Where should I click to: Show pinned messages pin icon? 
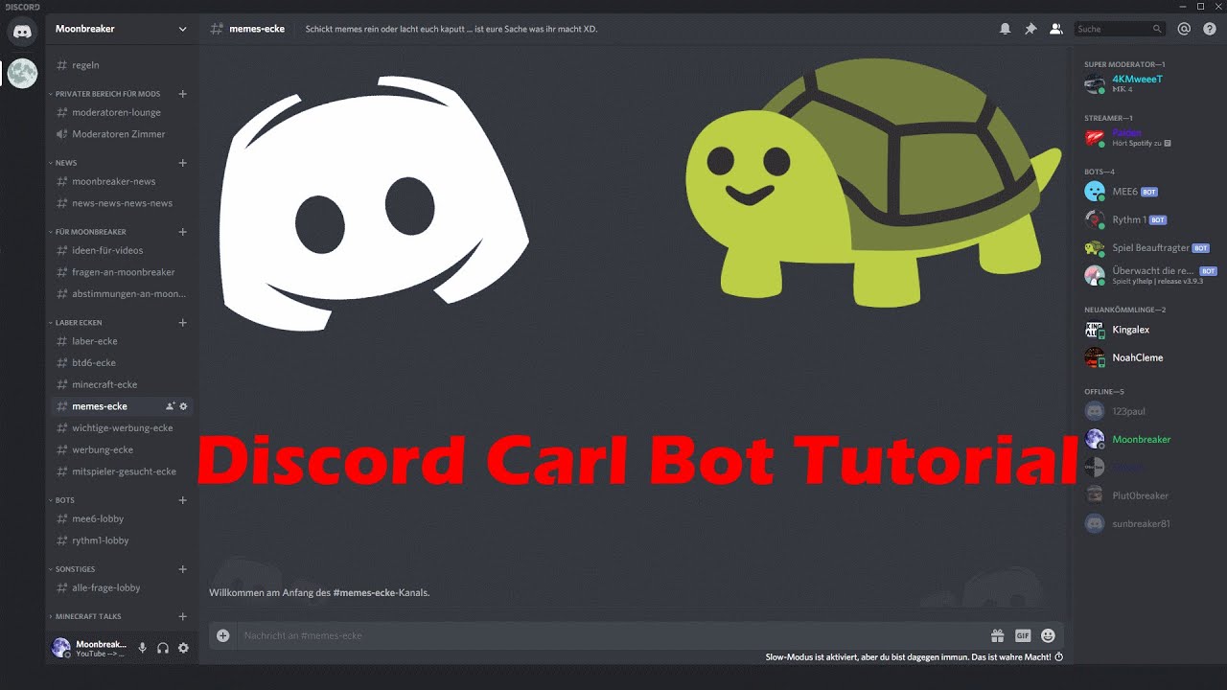tap(1030, 29)
